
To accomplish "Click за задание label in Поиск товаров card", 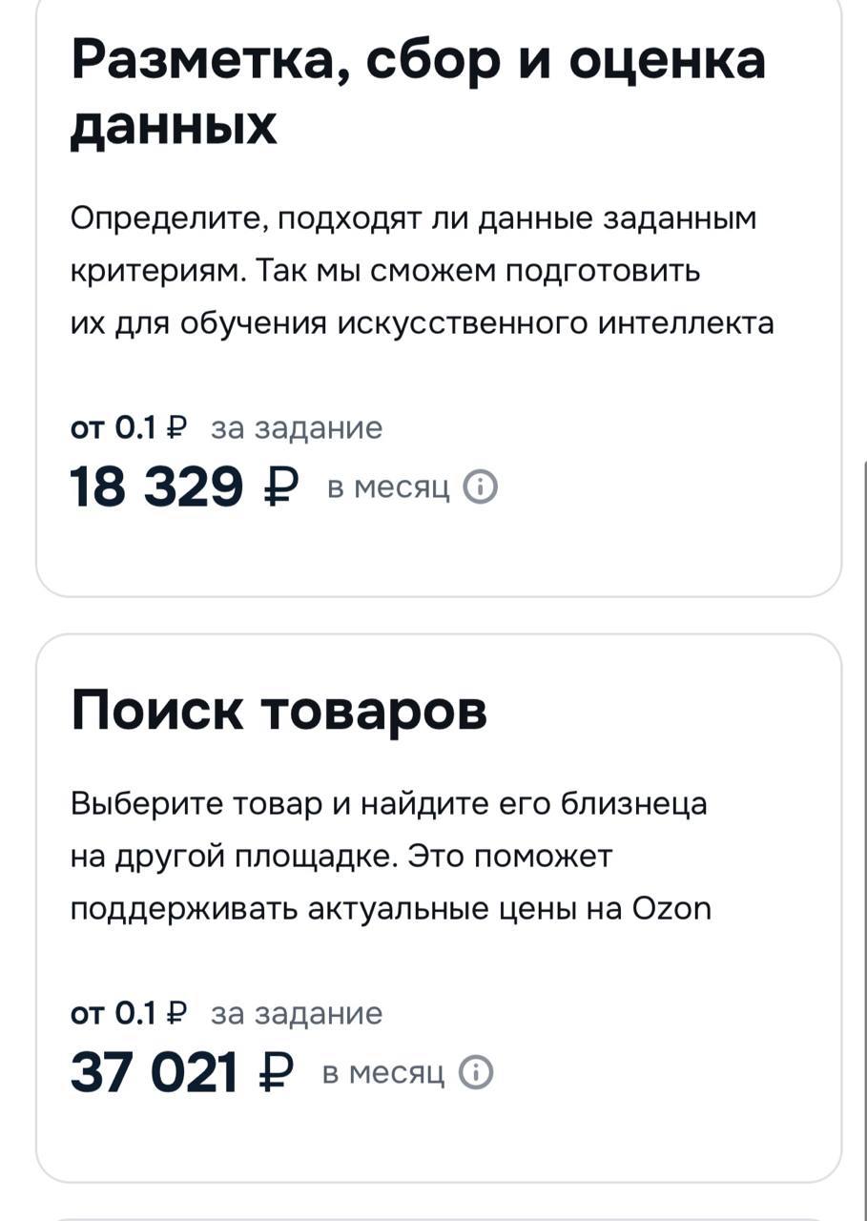I will (x=296, y=1013).
